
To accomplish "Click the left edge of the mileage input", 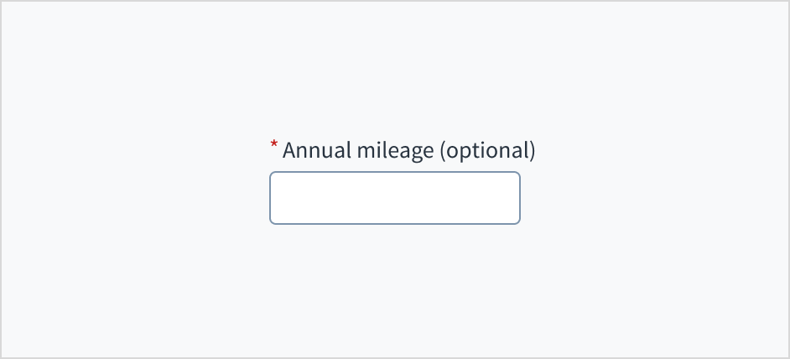I will [x=277, y=198].
